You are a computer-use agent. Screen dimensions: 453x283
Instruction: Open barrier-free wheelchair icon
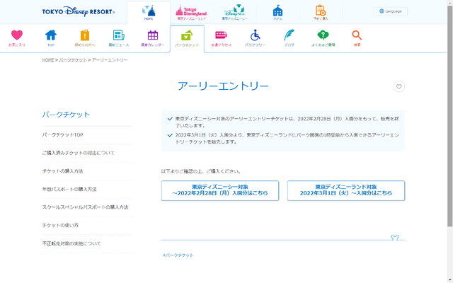coord(255,38)
